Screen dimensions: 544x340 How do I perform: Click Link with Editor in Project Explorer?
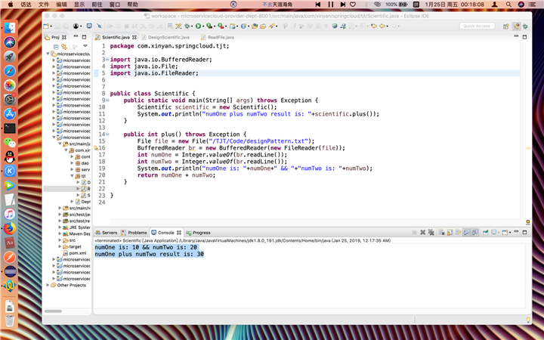tap(63, 46)
